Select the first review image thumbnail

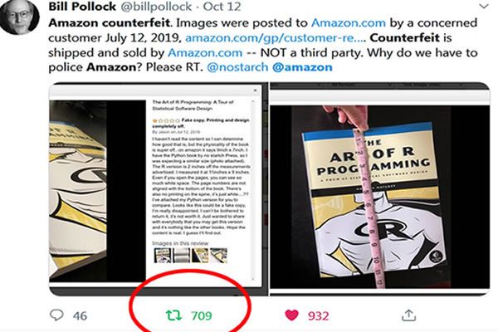click(163, 256)
